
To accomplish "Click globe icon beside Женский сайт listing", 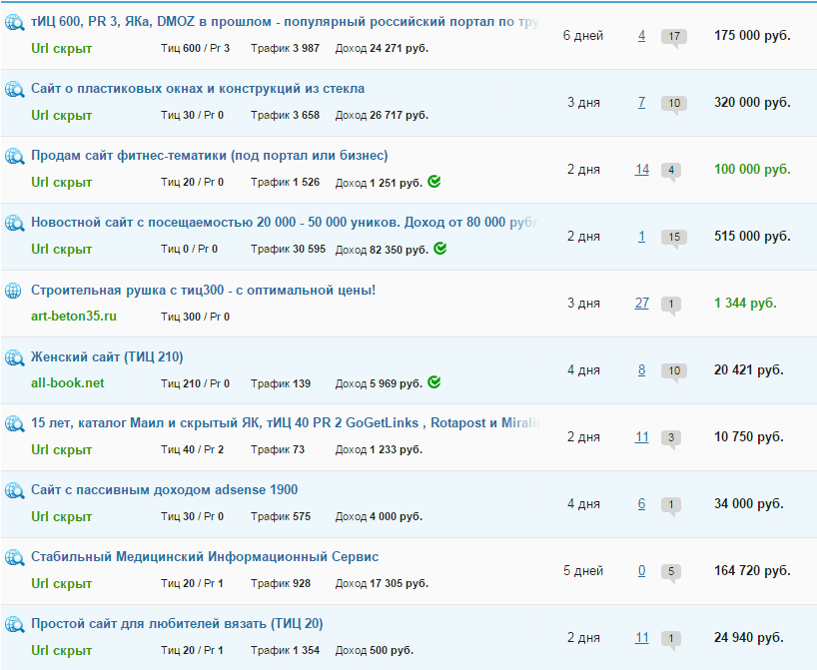I will pyautogui.click(x=15, y=357).
